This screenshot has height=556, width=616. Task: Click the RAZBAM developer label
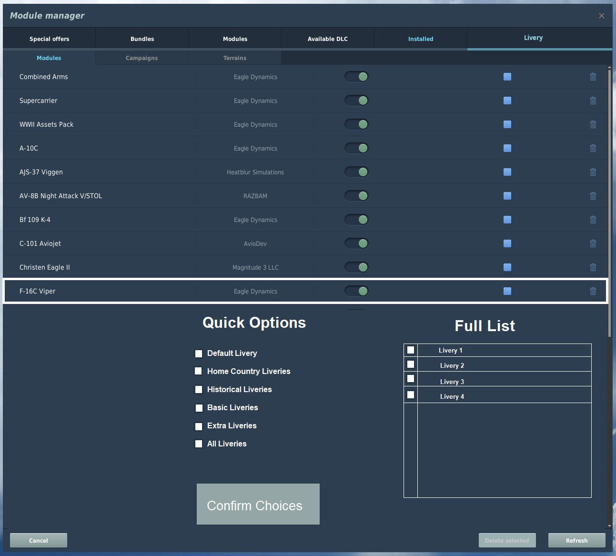(x=255, y=196)
